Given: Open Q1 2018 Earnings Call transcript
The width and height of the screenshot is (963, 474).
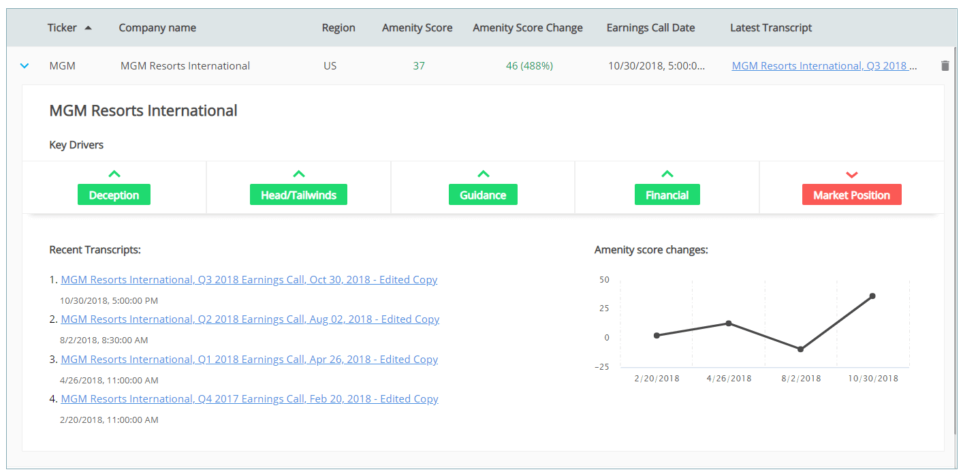Looking at the screenshot, I should coord(249,360).
